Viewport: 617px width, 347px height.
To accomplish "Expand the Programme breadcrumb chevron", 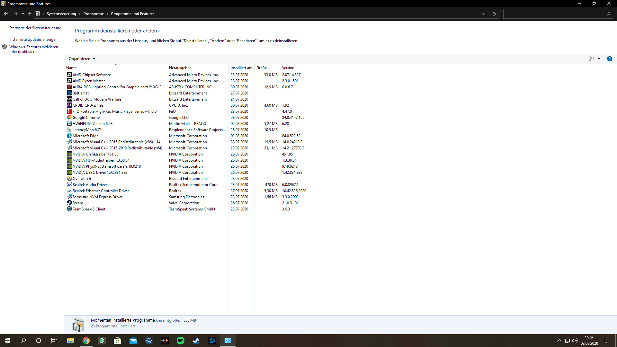I will click(x=107, y=14).
